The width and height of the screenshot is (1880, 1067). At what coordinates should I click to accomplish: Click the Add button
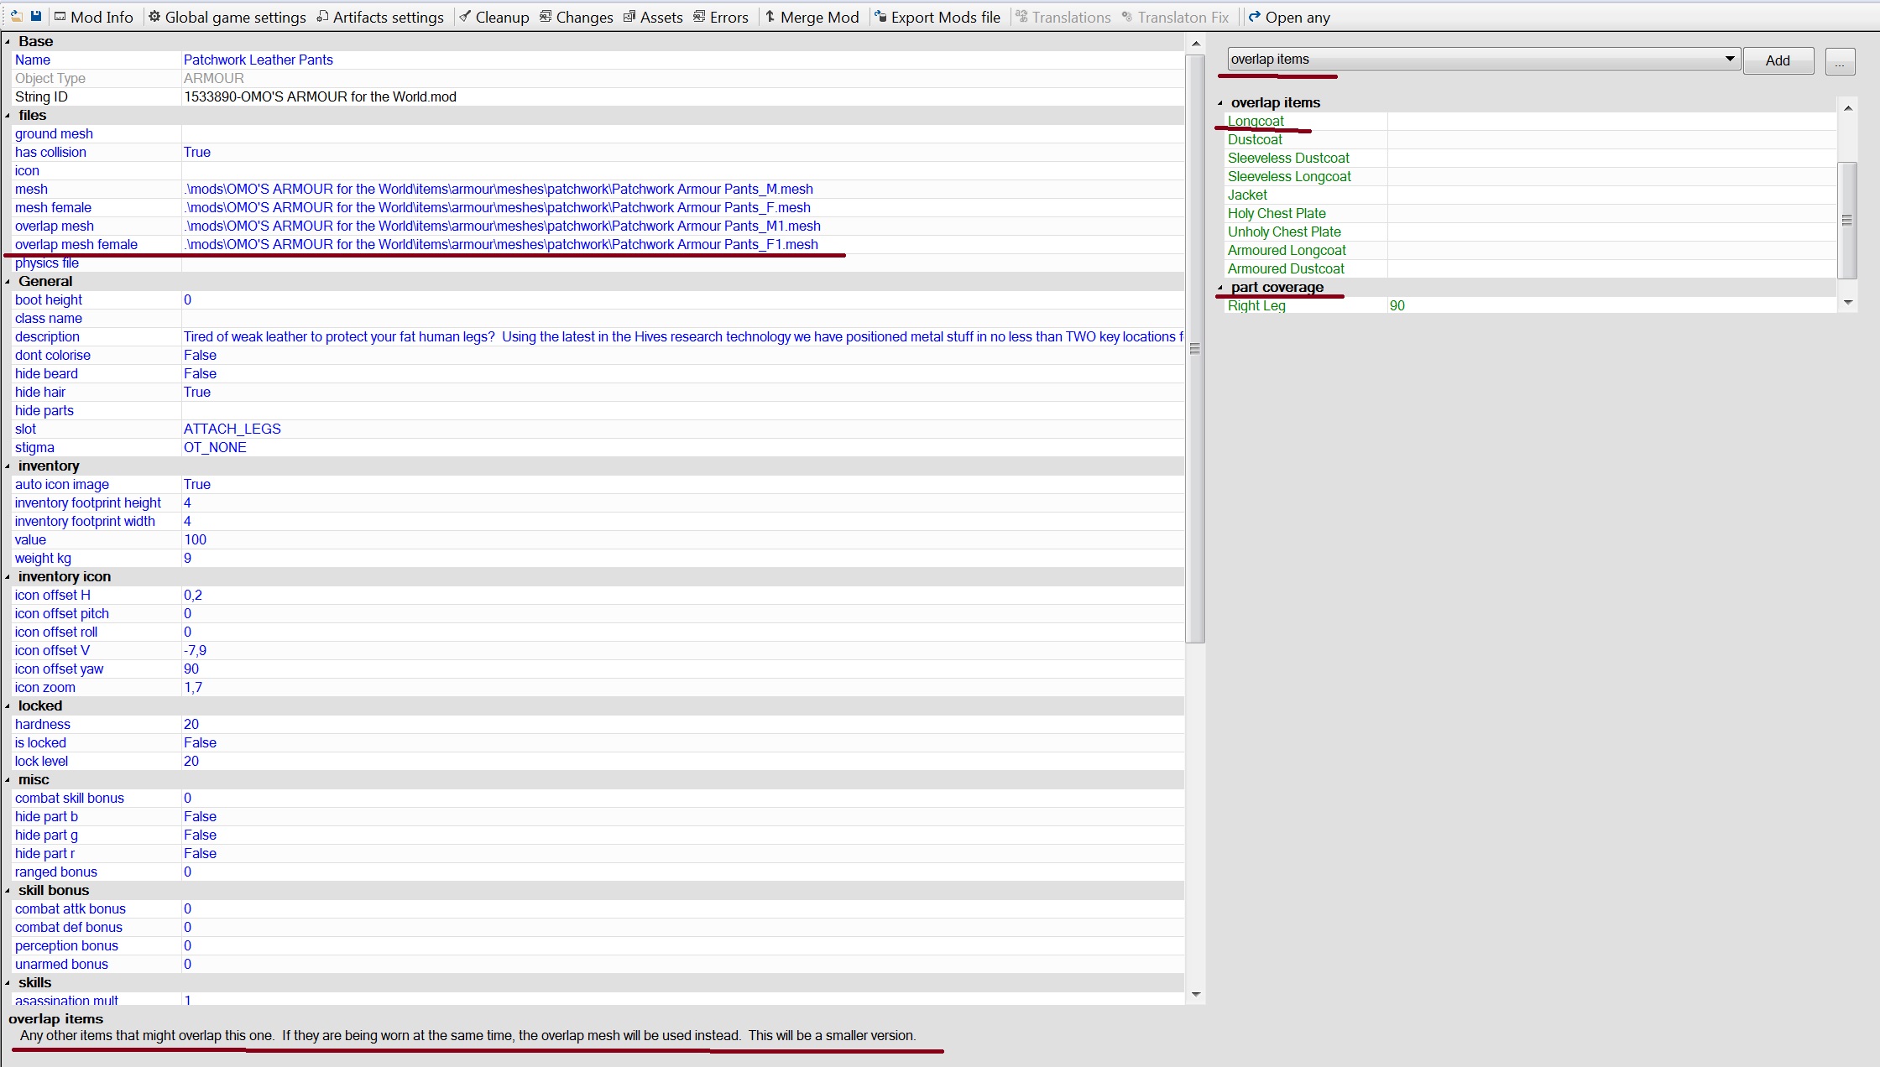(x=1778, y=60)
